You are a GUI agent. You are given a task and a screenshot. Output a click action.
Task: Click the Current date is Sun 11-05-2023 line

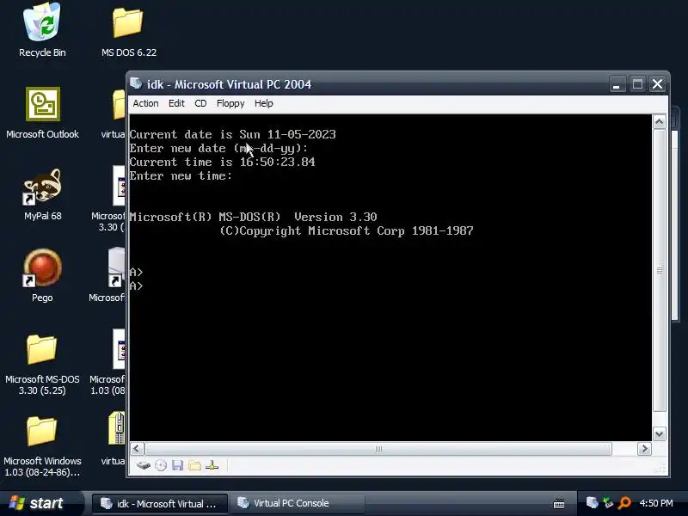click(232, 134)
